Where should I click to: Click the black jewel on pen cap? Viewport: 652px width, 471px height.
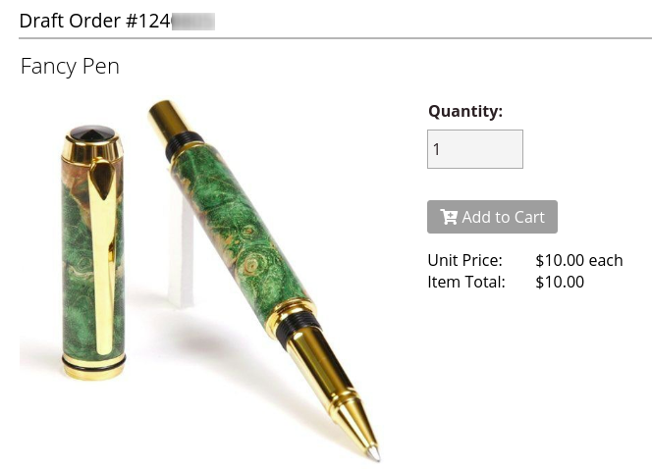pos(92,132)
